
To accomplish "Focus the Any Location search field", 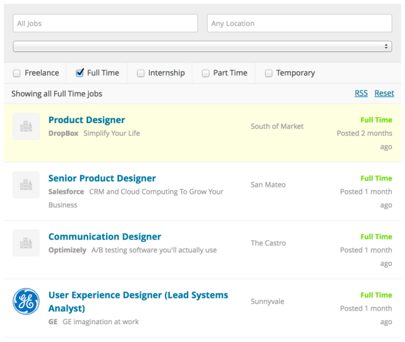I will pyautogui.click(x=300, y=23).
